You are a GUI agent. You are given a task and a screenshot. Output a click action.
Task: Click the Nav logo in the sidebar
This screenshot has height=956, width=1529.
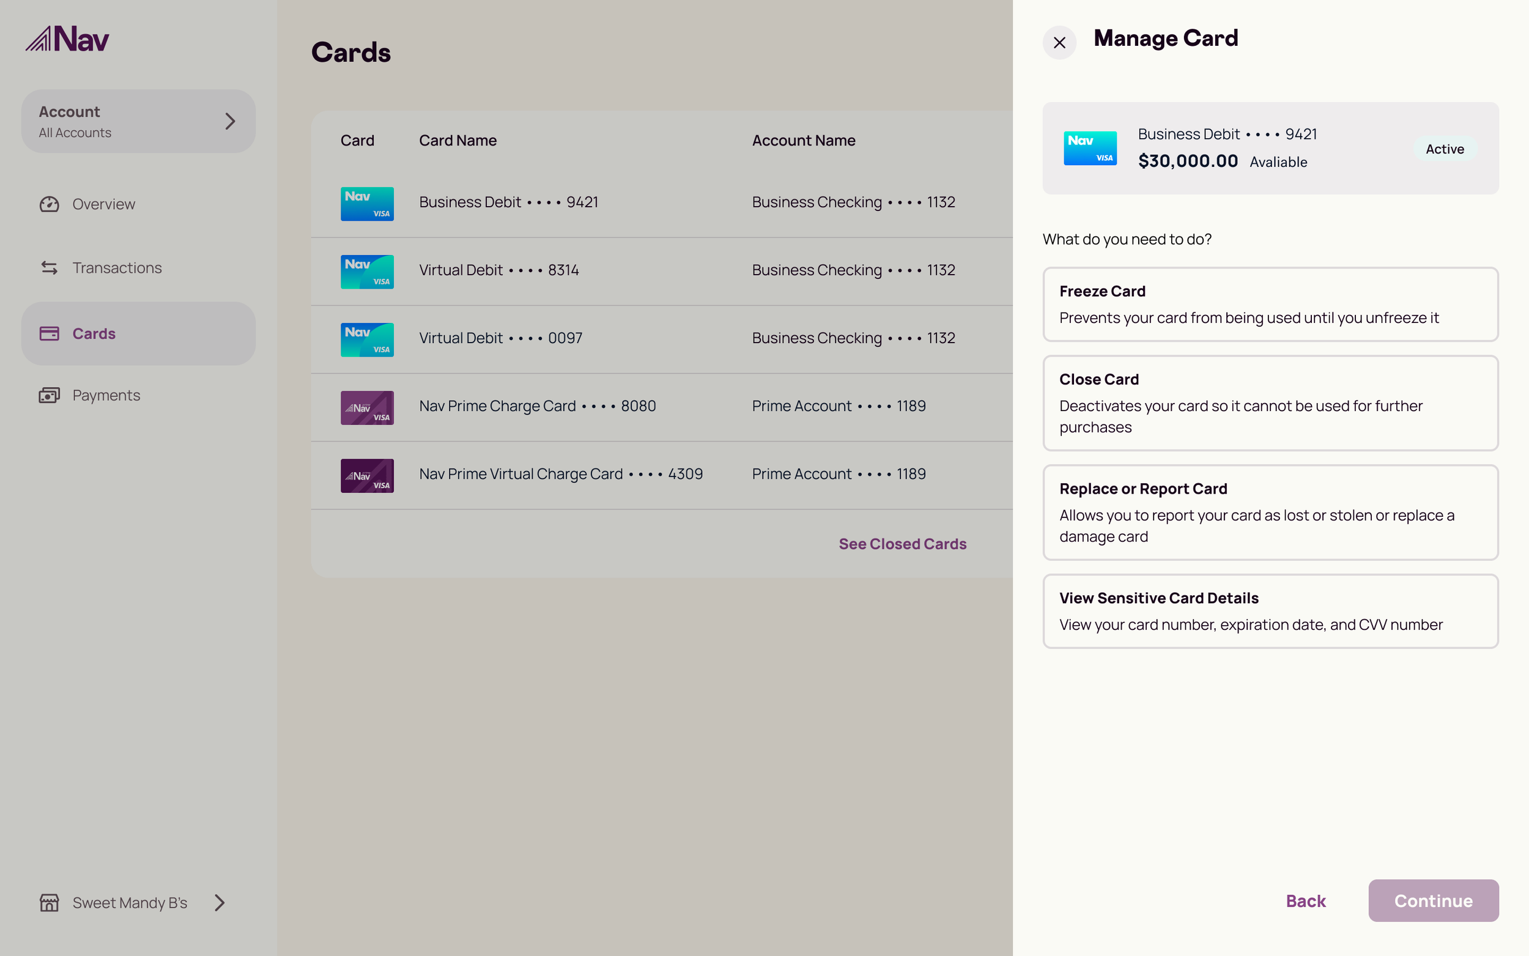click(67, 39)
